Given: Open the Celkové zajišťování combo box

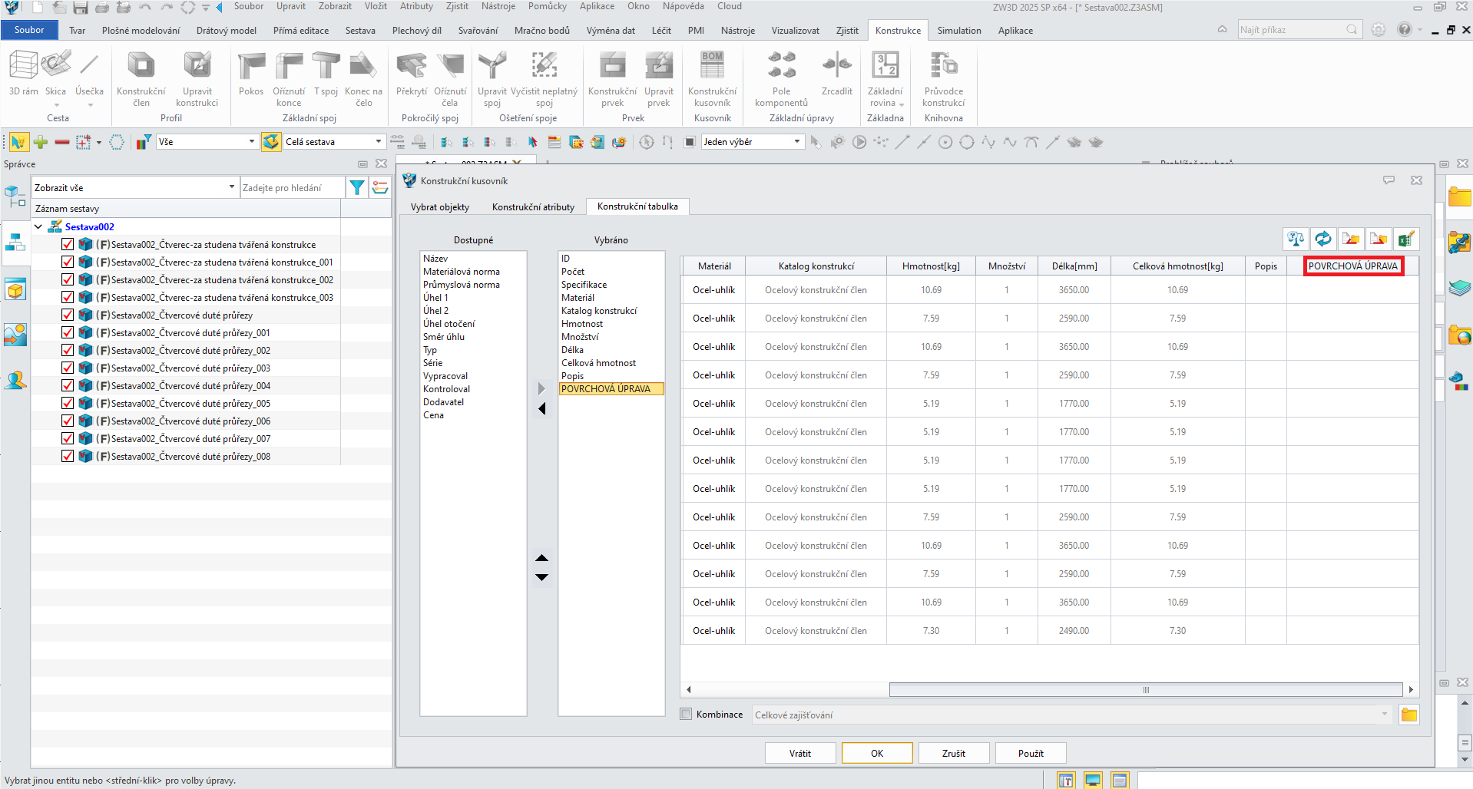Looking at the screenshot, I should tap(1072, 715).
